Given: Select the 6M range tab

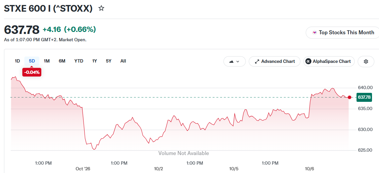Looking at the screenshot, I should (62, 61).
